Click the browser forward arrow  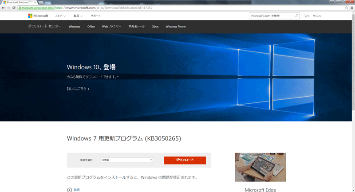[x=8, y=8]
